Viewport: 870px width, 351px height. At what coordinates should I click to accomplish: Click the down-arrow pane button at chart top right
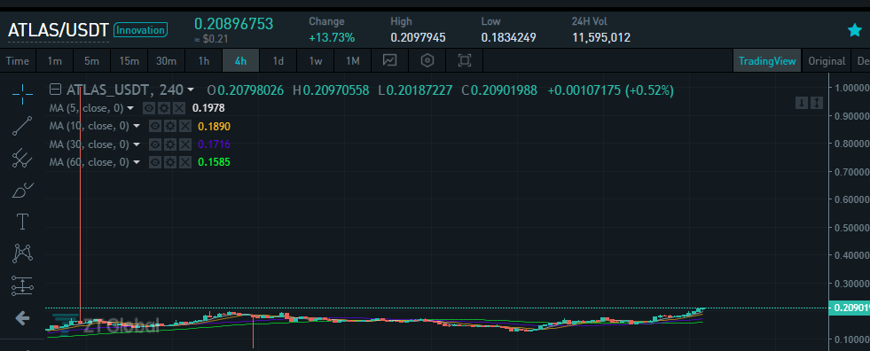tap(801, 103)
